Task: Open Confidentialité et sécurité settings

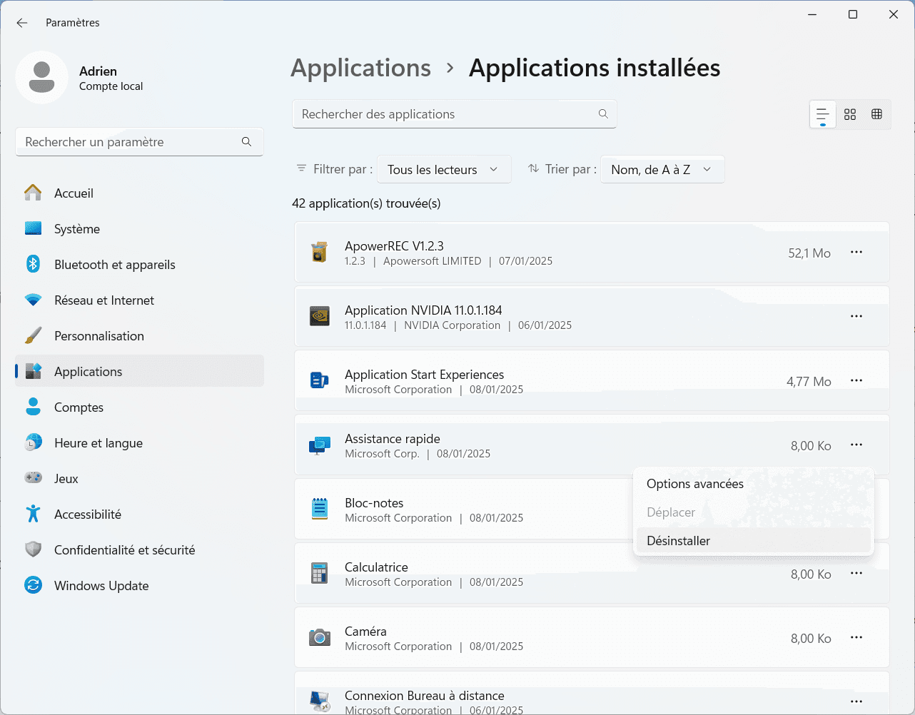Action: pyautogui.click(x=139, y=550)
